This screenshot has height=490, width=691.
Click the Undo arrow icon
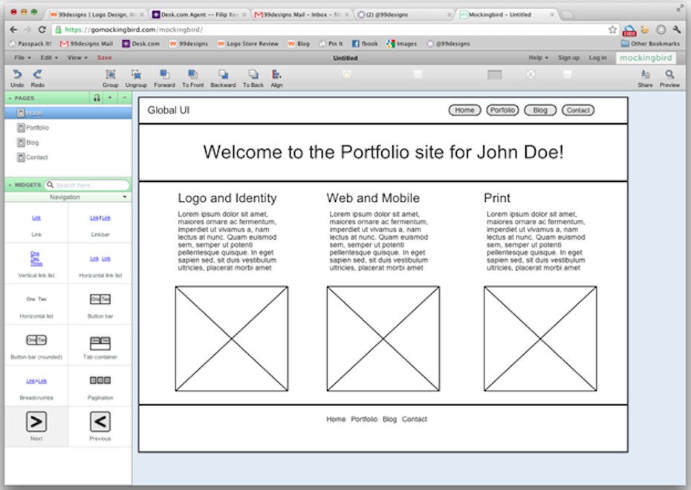pos(17,74)
